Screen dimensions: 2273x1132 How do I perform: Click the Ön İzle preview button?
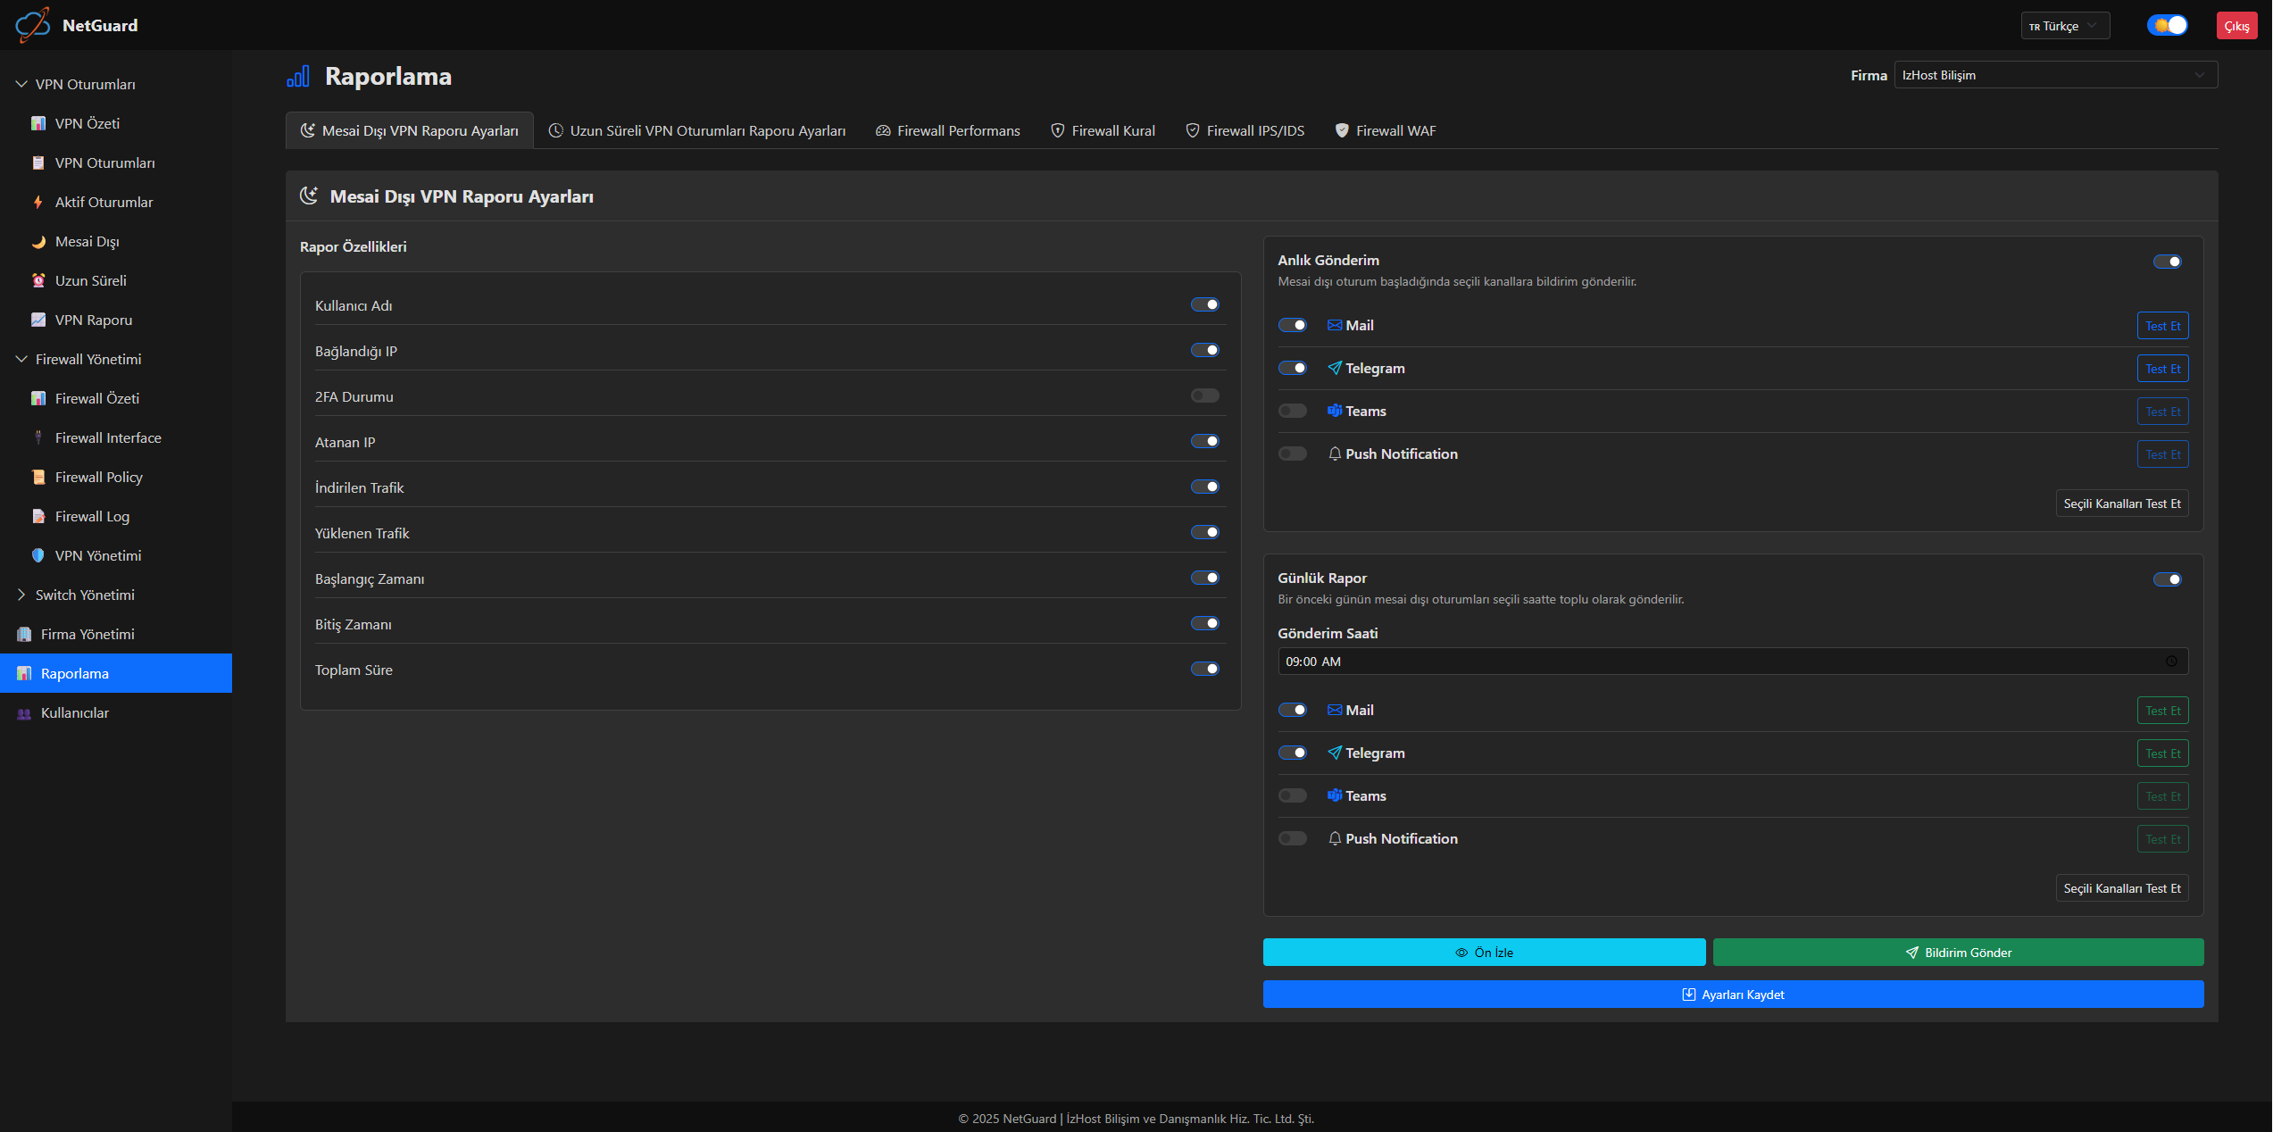point(1483,953)
